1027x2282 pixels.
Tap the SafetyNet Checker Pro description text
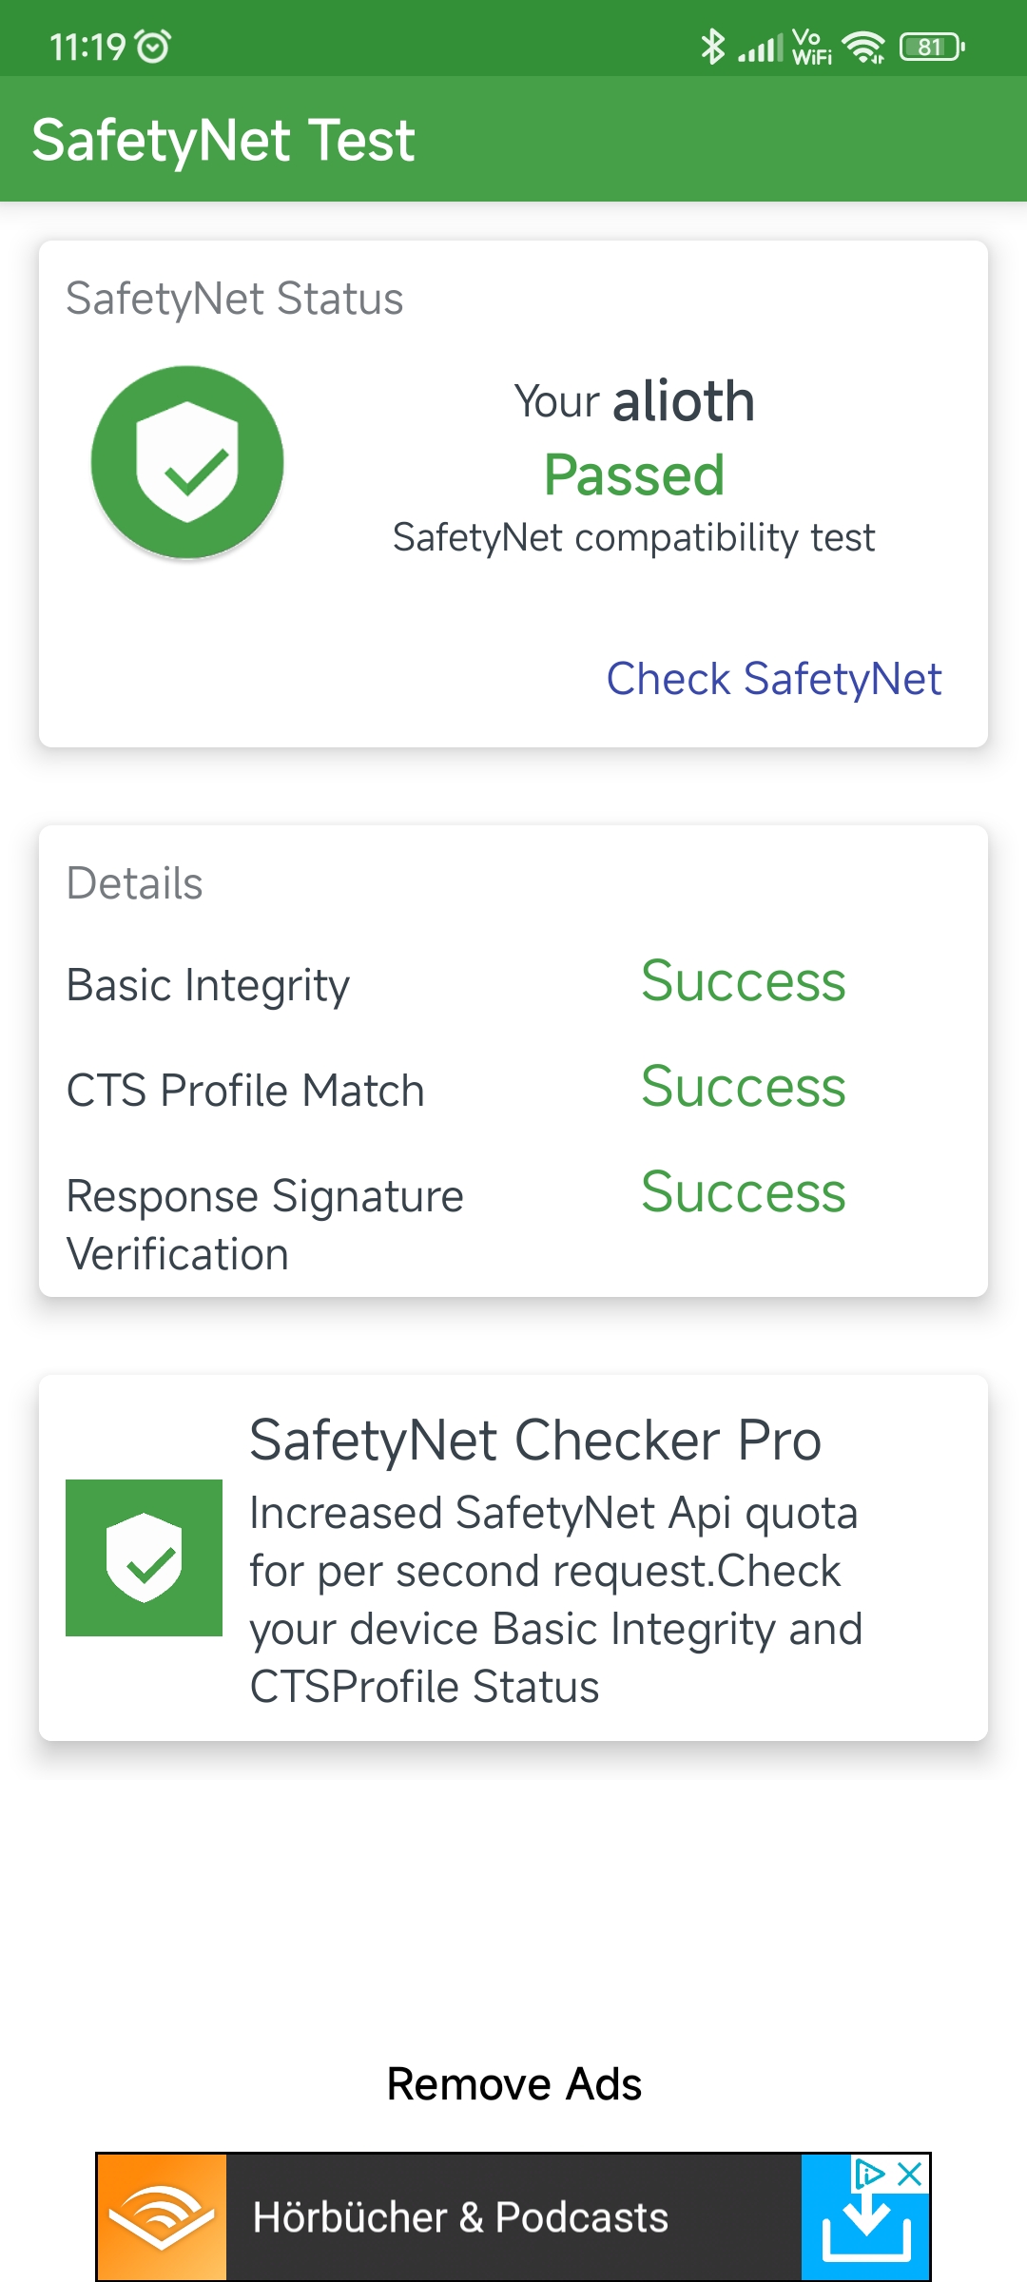pyautogui.click(x=556, y=1599)
